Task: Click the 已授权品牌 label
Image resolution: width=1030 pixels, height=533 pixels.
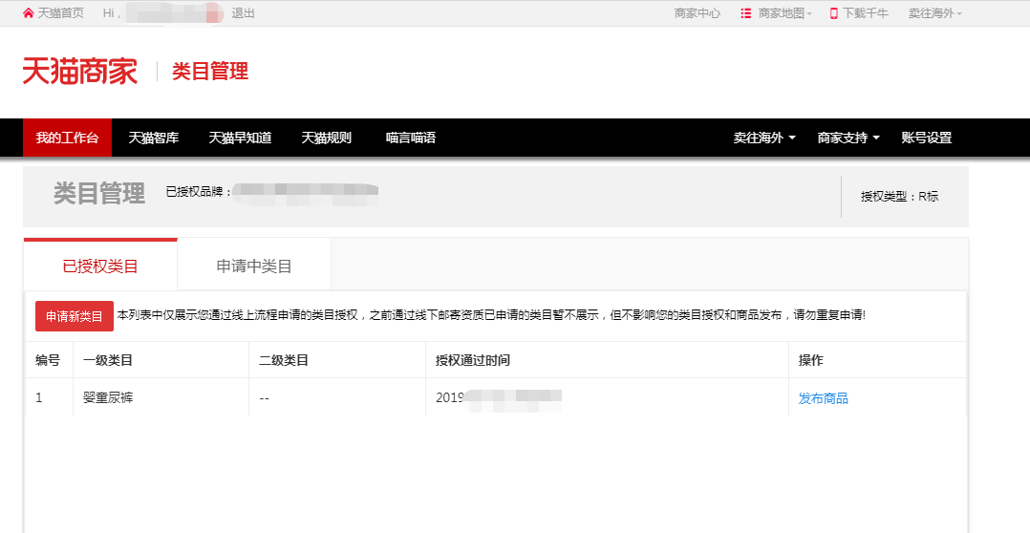Action: [199, 192]
